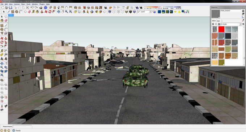
Task: Select the arrow Select tool in top toolbar
Action: 4,12
